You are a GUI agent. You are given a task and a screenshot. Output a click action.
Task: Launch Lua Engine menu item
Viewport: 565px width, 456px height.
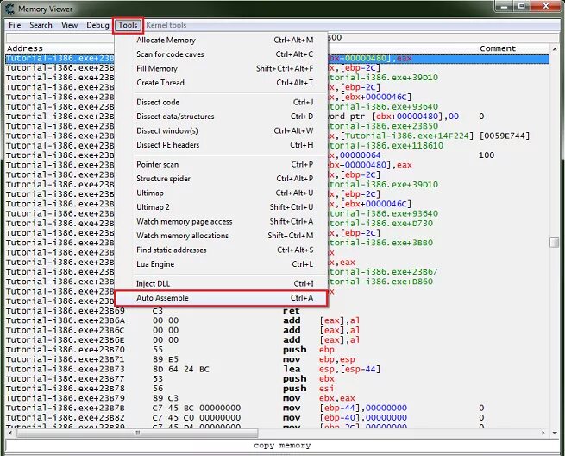[x=221, y=264]
